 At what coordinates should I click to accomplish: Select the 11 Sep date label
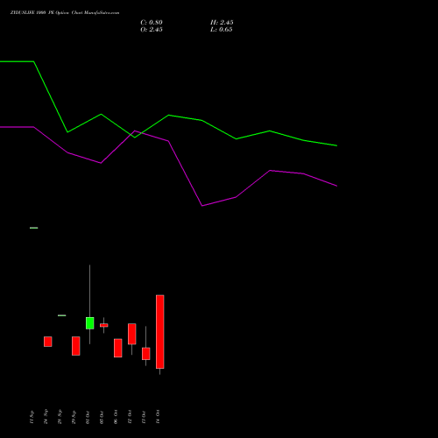pos(32,417)
